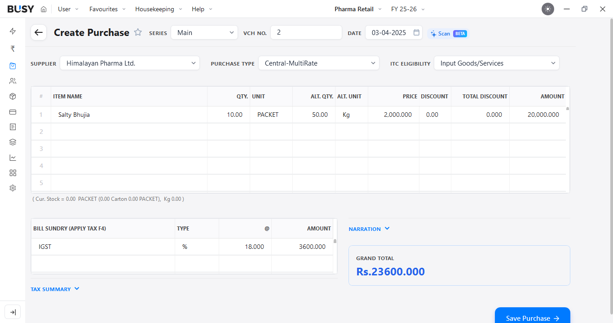Open the Favourites menu

click(x=107, y=9)
